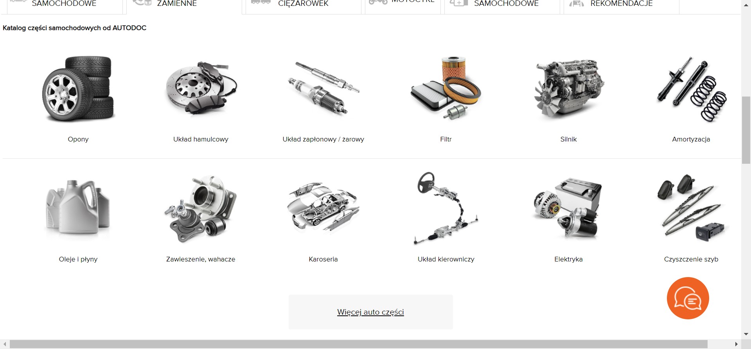
Task: Select the battery and alternator image
Action: point(568,208)
